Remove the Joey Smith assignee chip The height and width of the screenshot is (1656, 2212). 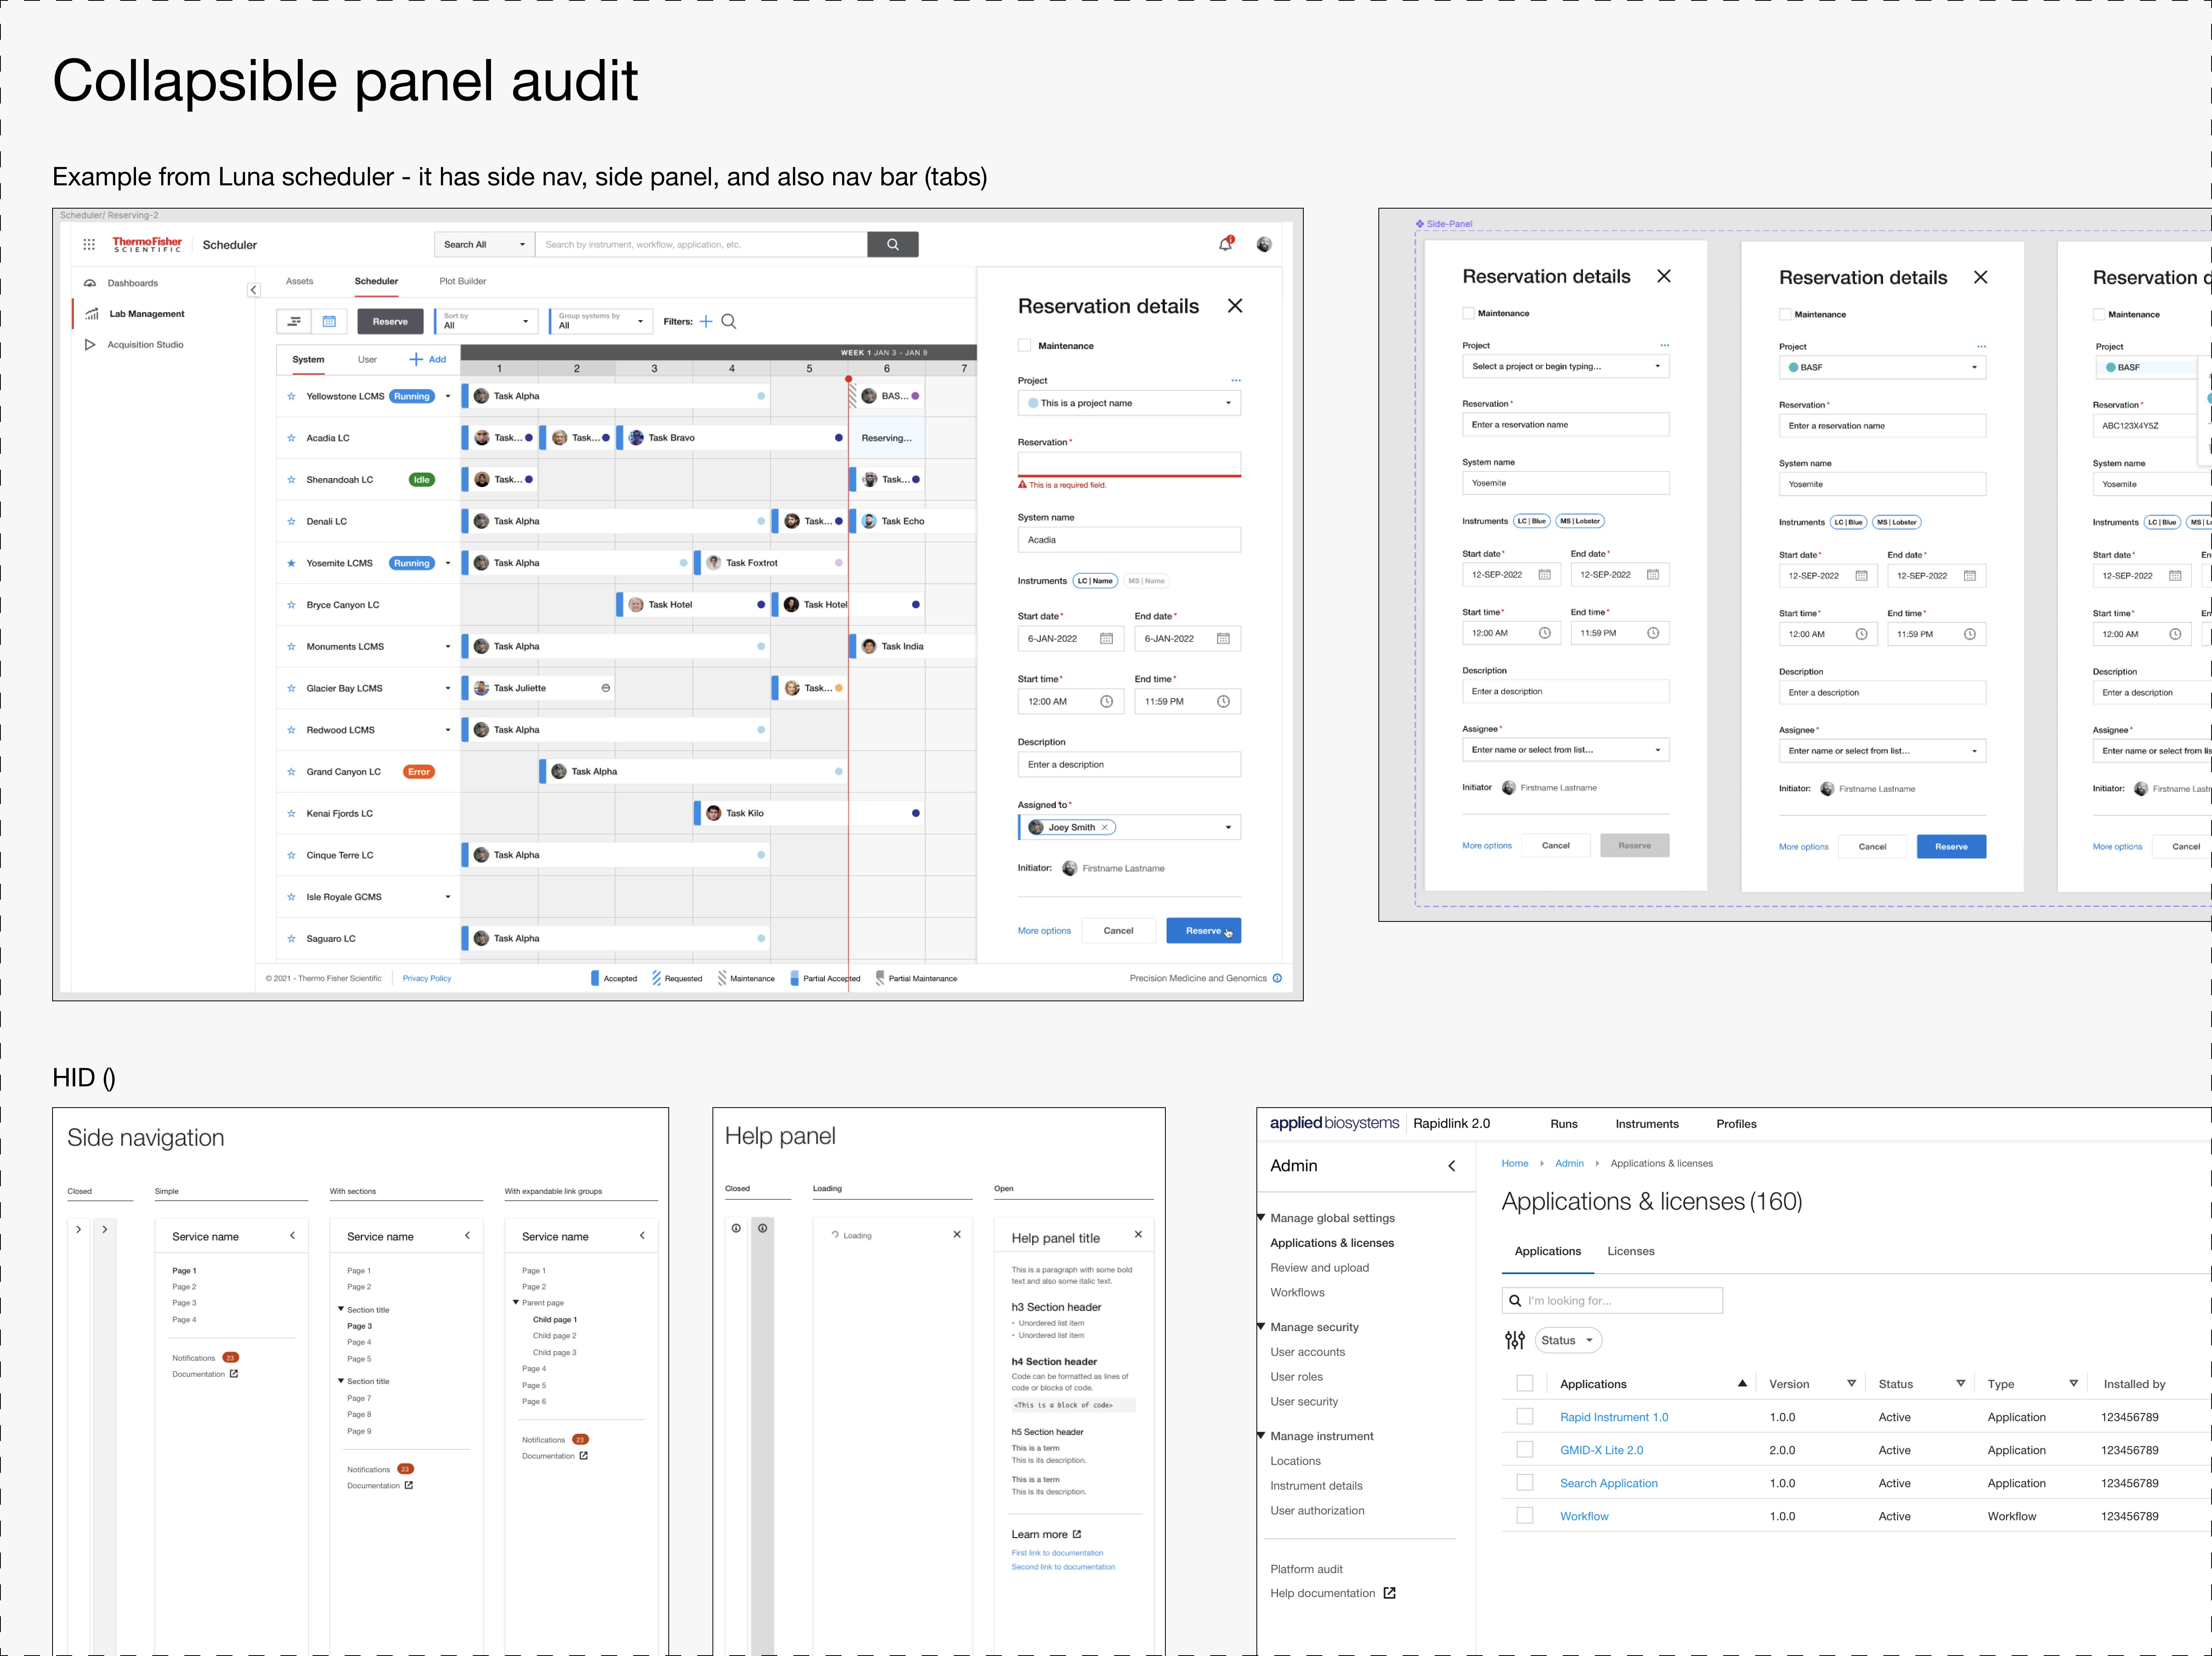click(x=1105, y=827)
